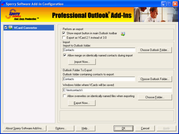Uncheck the VCard Converter add-in checkbox
The height and width of the screenshot is (134, 179).
tap(6, 27)
